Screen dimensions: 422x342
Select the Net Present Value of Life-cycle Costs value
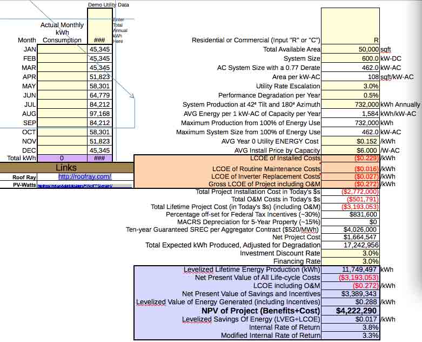tap(350, 278)
